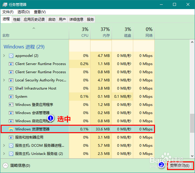Select the 进程 tab
195x173 pixels.
click(x=6, y=19)
